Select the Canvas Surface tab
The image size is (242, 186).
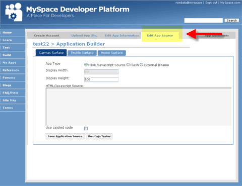[x=51, y=53]
